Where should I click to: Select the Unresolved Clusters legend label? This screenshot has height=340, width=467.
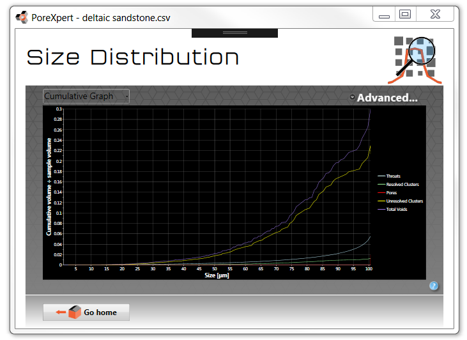click(404, 201)
